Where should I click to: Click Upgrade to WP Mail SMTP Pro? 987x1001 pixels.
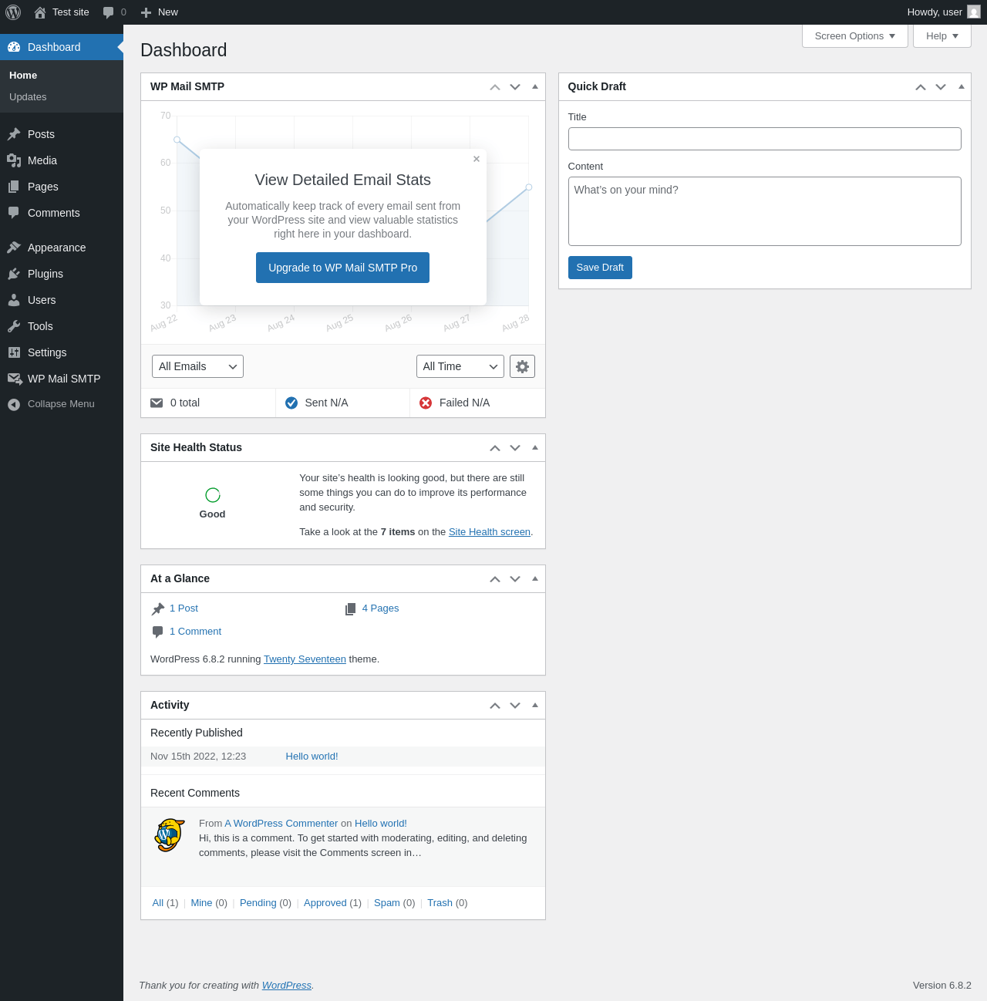point(342,268)
